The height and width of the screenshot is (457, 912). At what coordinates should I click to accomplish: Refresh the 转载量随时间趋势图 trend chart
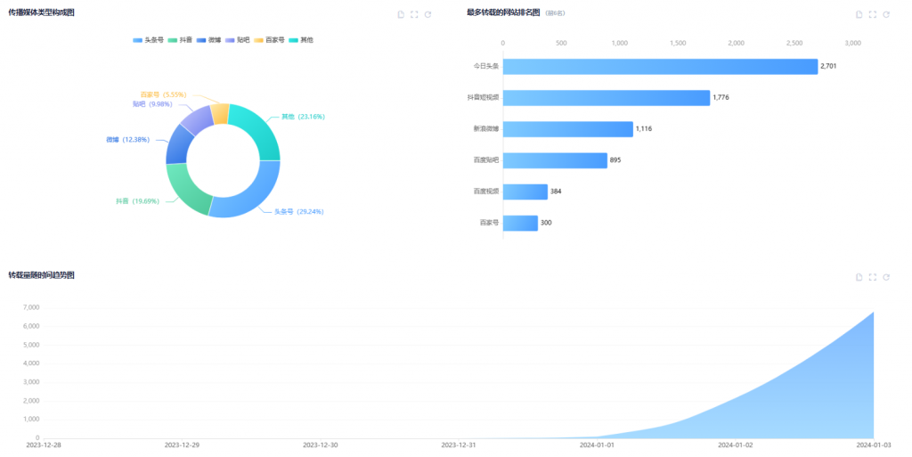pos(886,277)
